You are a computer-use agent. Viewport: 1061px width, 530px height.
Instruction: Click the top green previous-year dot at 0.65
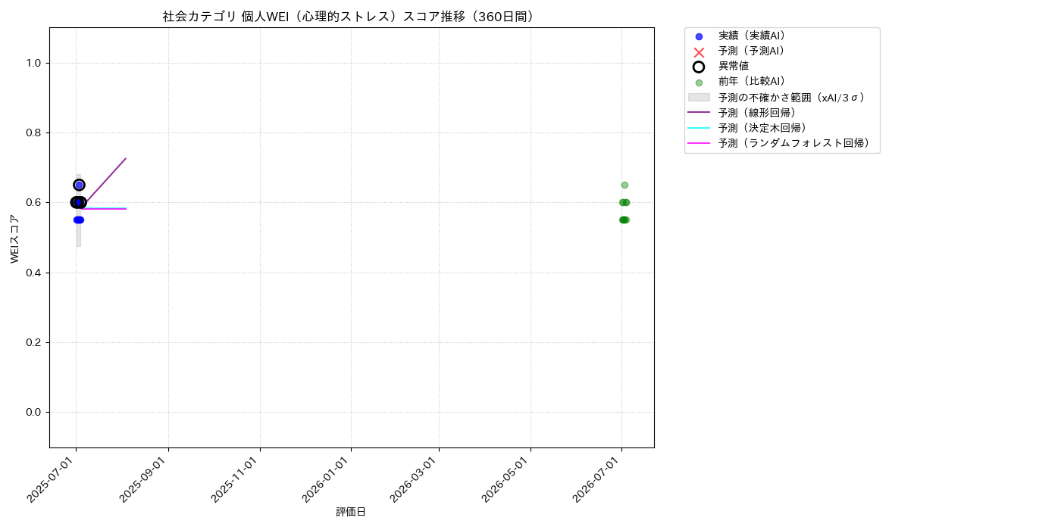click(624, 185)
